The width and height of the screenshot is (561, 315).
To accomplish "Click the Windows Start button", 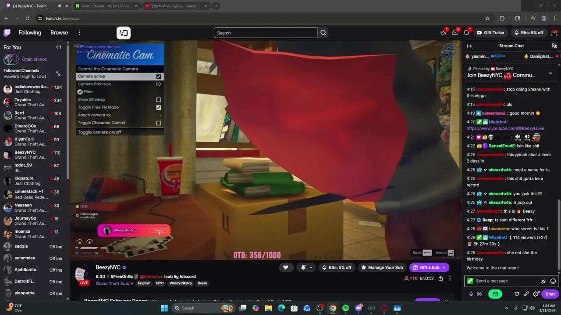I will coord(164,308).
